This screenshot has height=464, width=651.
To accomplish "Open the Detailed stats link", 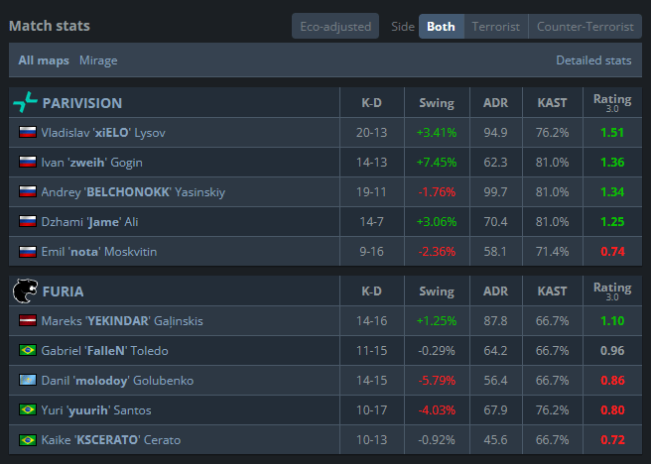I will point(593,60).
